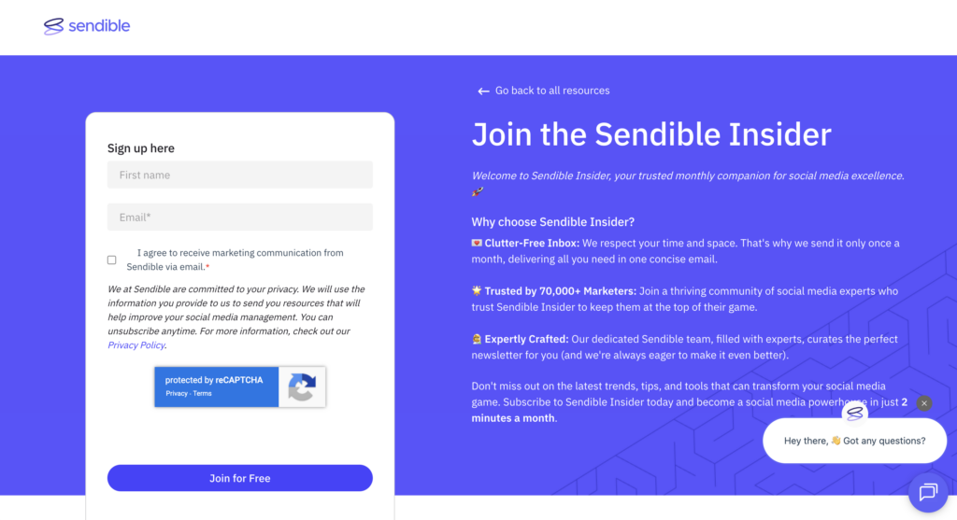The image size is (957, 520).
Task: Open the chat launcher icon
Action: click(x=927, y=492)
